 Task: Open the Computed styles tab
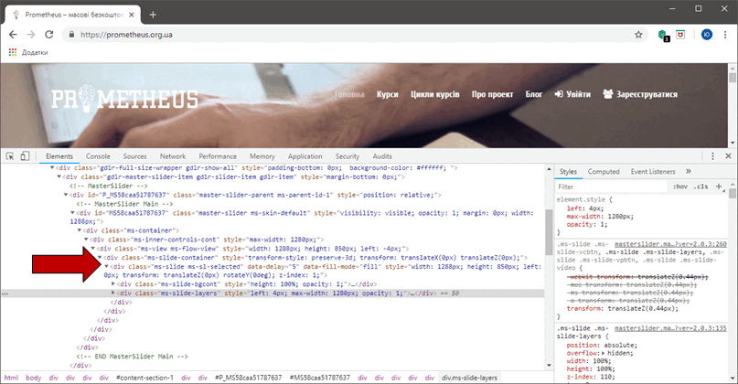[604, 171]
